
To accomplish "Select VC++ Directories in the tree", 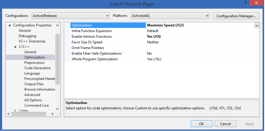I will coord(32,41).
